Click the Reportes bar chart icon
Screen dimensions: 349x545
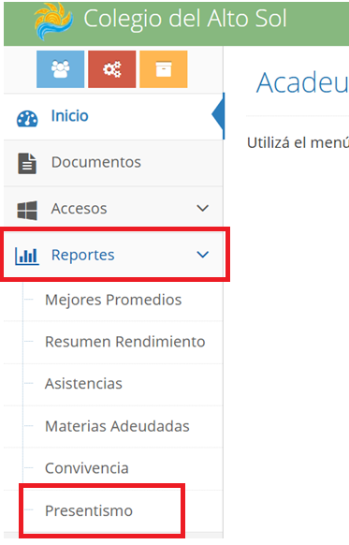pos(27,256)
